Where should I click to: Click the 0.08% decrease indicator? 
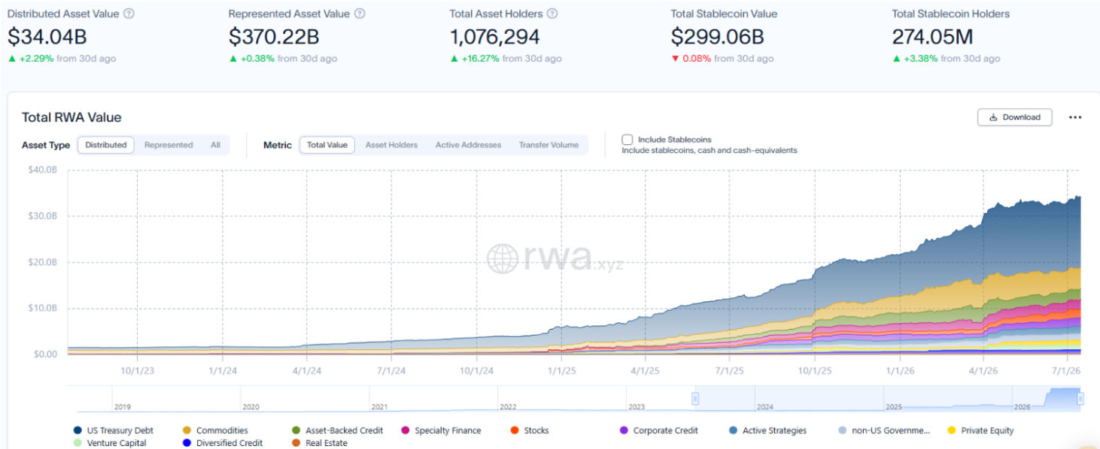(691, 59)
